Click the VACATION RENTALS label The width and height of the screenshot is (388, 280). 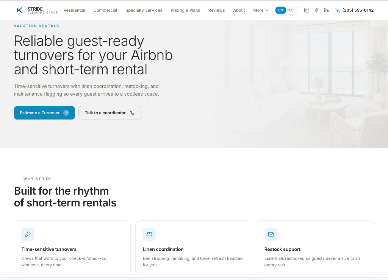tap(36, 26)
